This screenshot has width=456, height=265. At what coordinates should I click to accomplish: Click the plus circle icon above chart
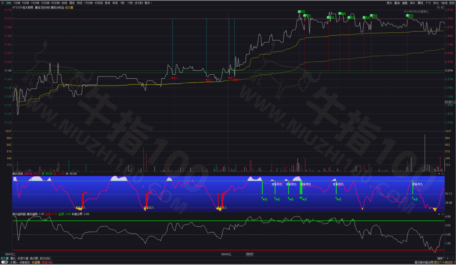point(438,8)
